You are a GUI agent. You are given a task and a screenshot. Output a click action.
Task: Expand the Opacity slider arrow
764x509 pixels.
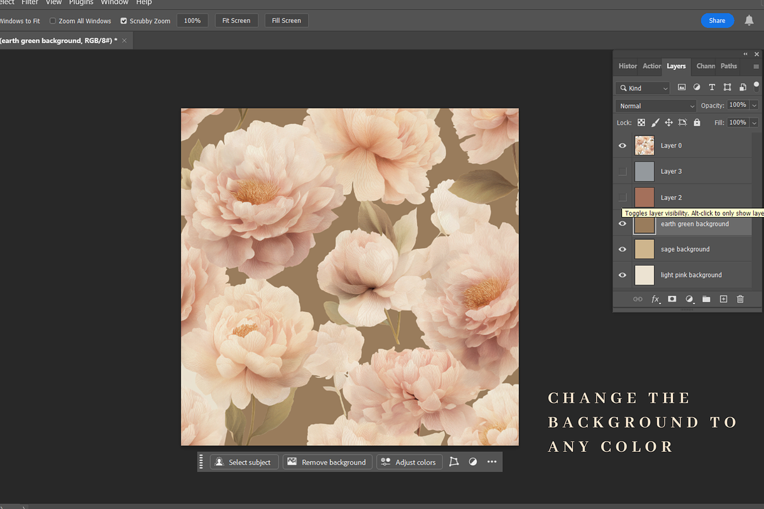pos(754,105)
